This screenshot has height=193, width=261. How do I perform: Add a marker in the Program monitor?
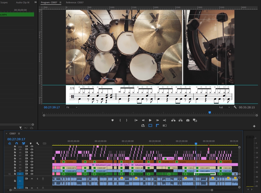tap(113, 120)
